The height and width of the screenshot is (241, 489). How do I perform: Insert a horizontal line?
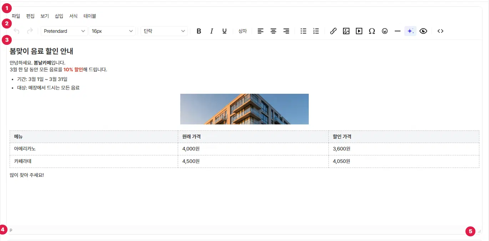tap(398, 31)
